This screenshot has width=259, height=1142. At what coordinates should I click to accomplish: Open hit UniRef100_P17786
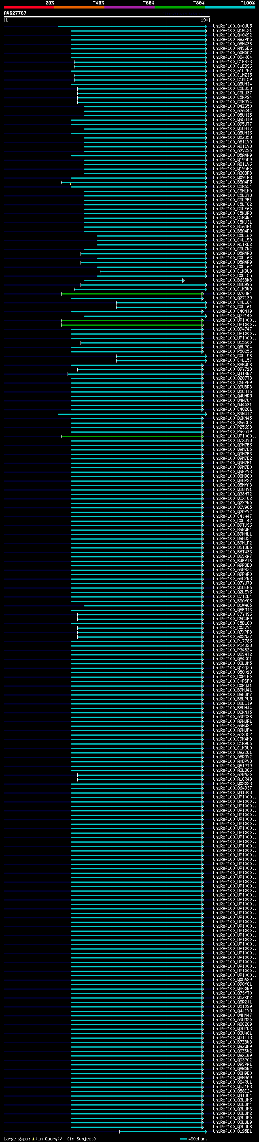(x=232, y=641)
